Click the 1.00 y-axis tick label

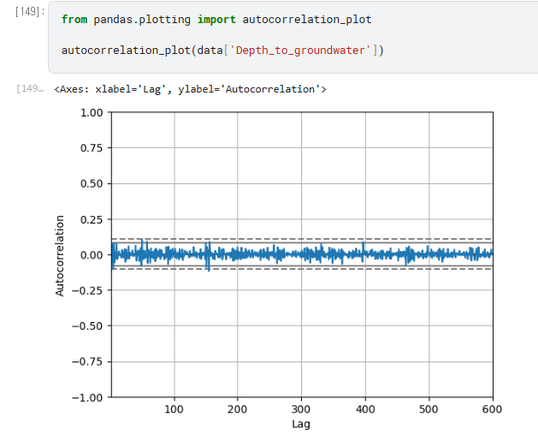[92, 113]
